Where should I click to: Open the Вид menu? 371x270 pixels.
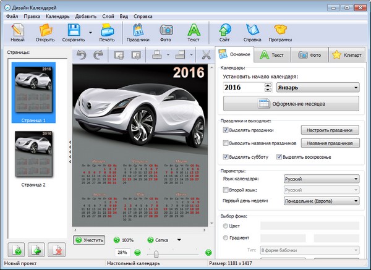coord(124,16)
